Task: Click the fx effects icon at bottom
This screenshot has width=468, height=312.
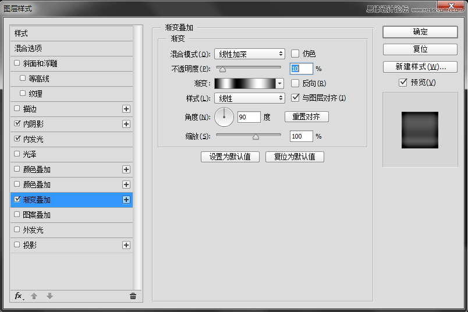Action: 19,296
